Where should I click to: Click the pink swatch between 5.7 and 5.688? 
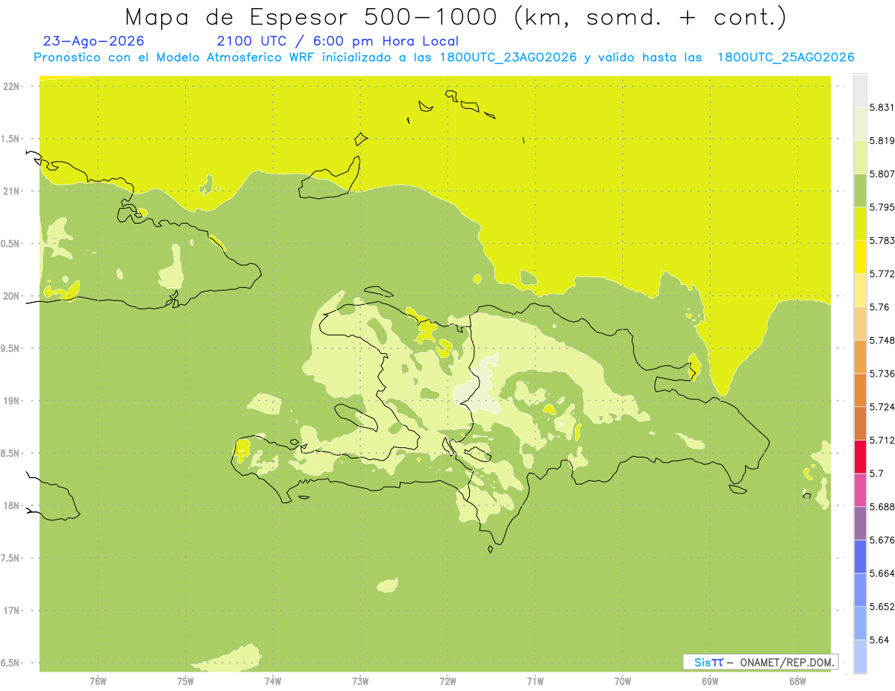click(x=860, y=490)
